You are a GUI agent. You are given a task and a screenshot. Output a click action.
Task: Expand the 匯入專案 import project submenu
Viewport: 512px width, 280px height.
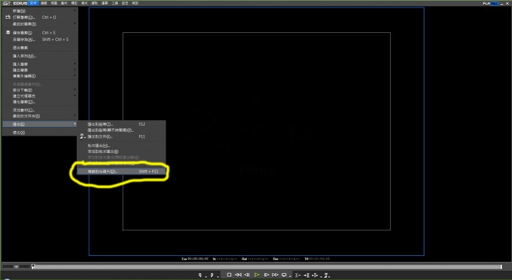click(40, 64)
